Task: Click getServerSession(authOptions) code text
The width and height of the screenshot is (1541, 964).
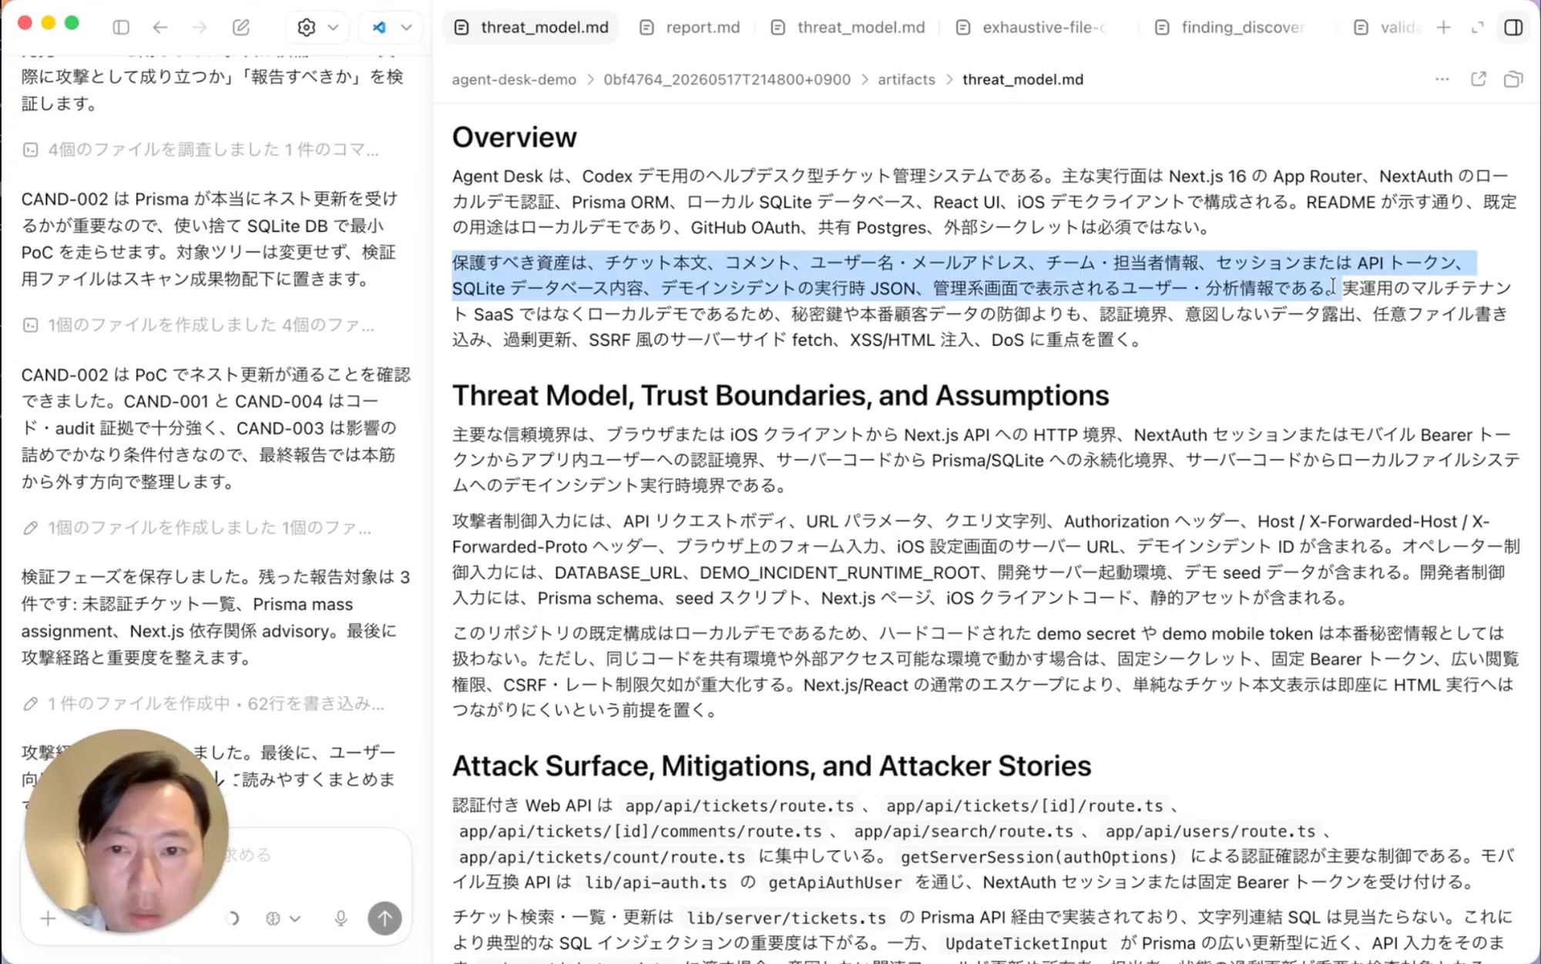Action: (1039, 857)
